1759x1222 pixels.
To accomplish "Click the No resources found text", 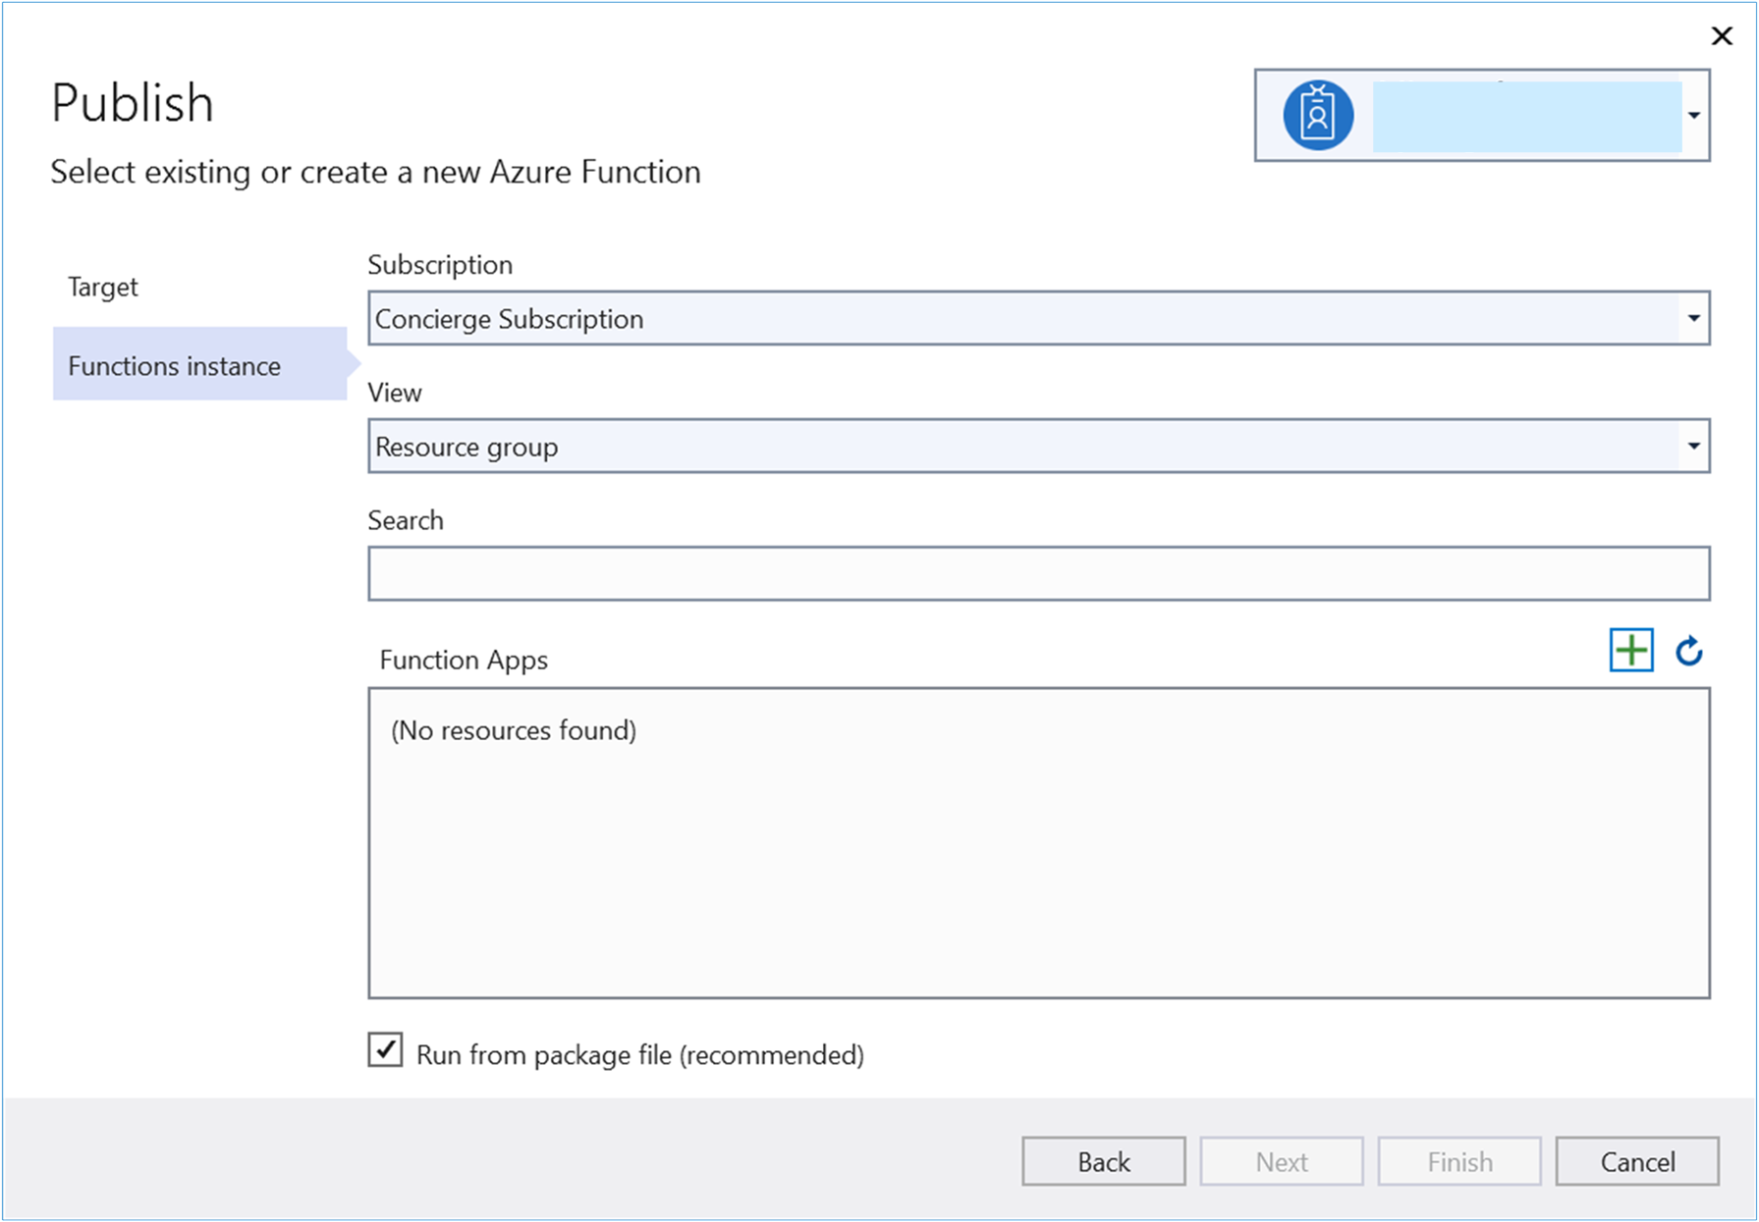I will 514,730.
